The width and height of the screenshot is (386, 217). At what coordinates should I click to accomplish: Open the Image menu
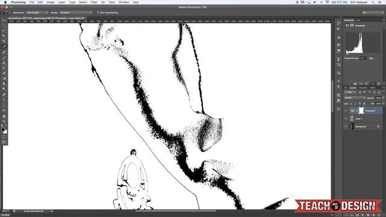[x=51, y=2]
